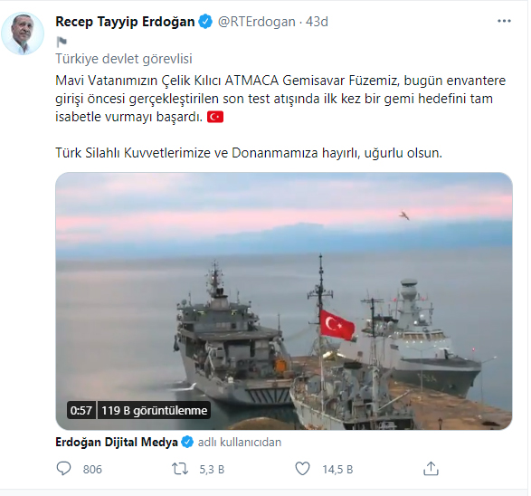
Task: Click the 0:57 video duration badge
Action: [x=81, y=410]
